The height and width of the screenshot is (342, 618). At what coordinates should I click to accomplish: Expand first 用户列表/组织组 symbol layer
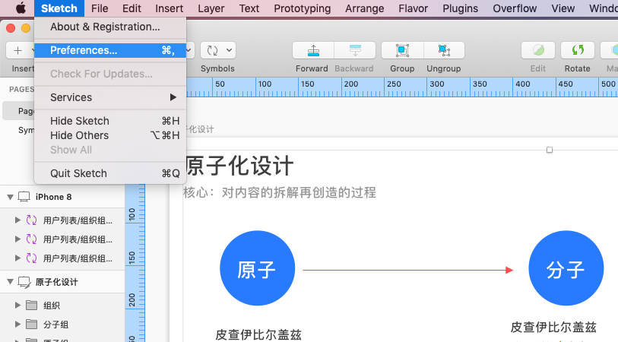tap(17, 220)
